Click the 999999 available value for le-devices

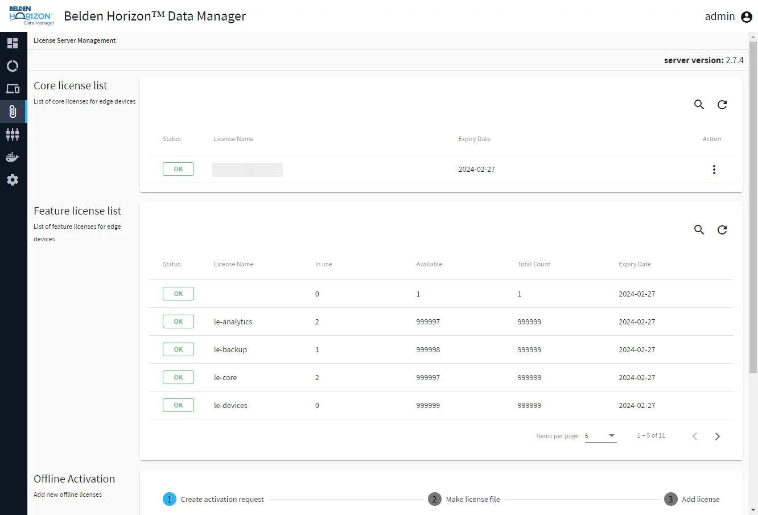point(428,405)
